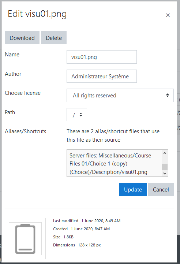
Task: Cancel the file edit
Action: coord(161,189)
